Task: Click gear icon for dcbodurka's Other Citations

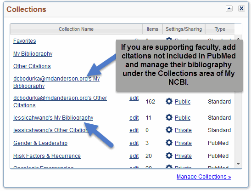Action: click(169, 101)
